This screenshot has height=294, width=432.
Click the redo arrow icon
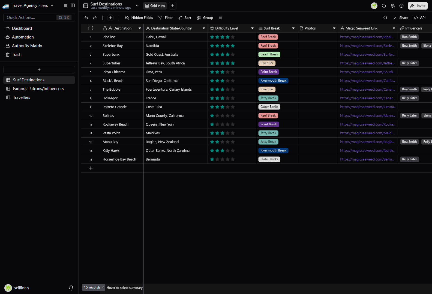click(x=95, y=18)
